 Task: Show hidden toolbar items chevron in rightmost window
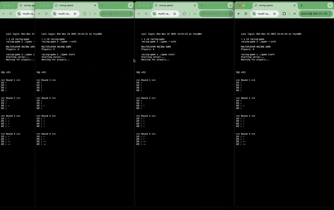coord(294,14)
